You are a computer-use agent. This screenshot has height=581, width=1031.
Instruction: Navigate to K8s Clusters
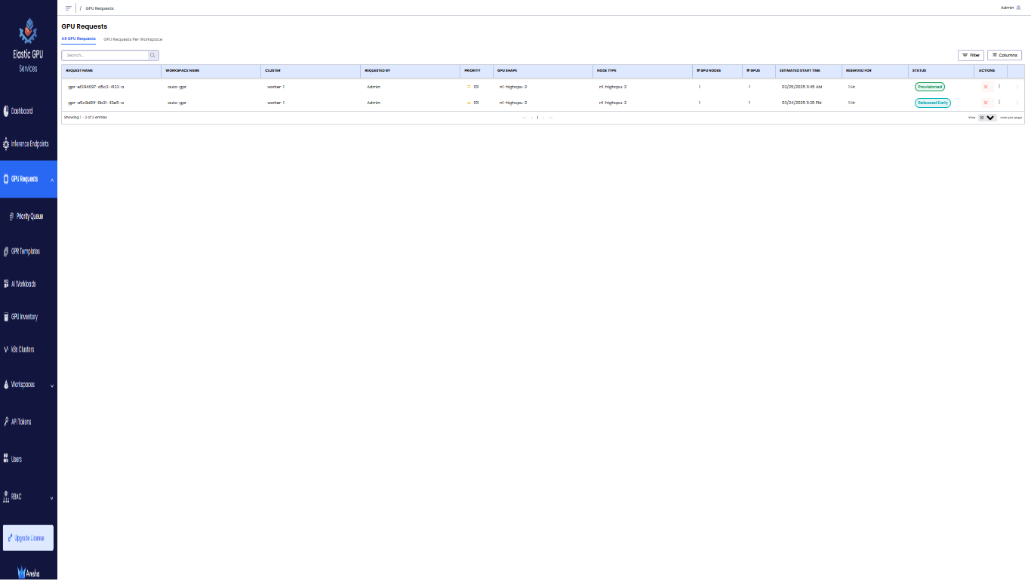coord(22,349)
